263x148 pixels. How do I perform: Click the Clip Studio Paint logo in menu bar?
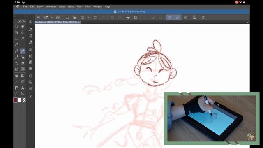coord(18,7)
